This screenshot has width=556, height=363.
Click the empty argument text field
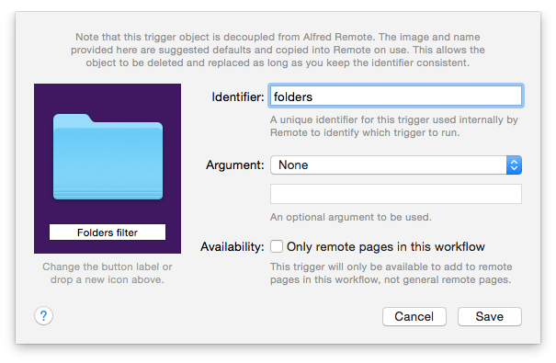[x=396, y=194]
